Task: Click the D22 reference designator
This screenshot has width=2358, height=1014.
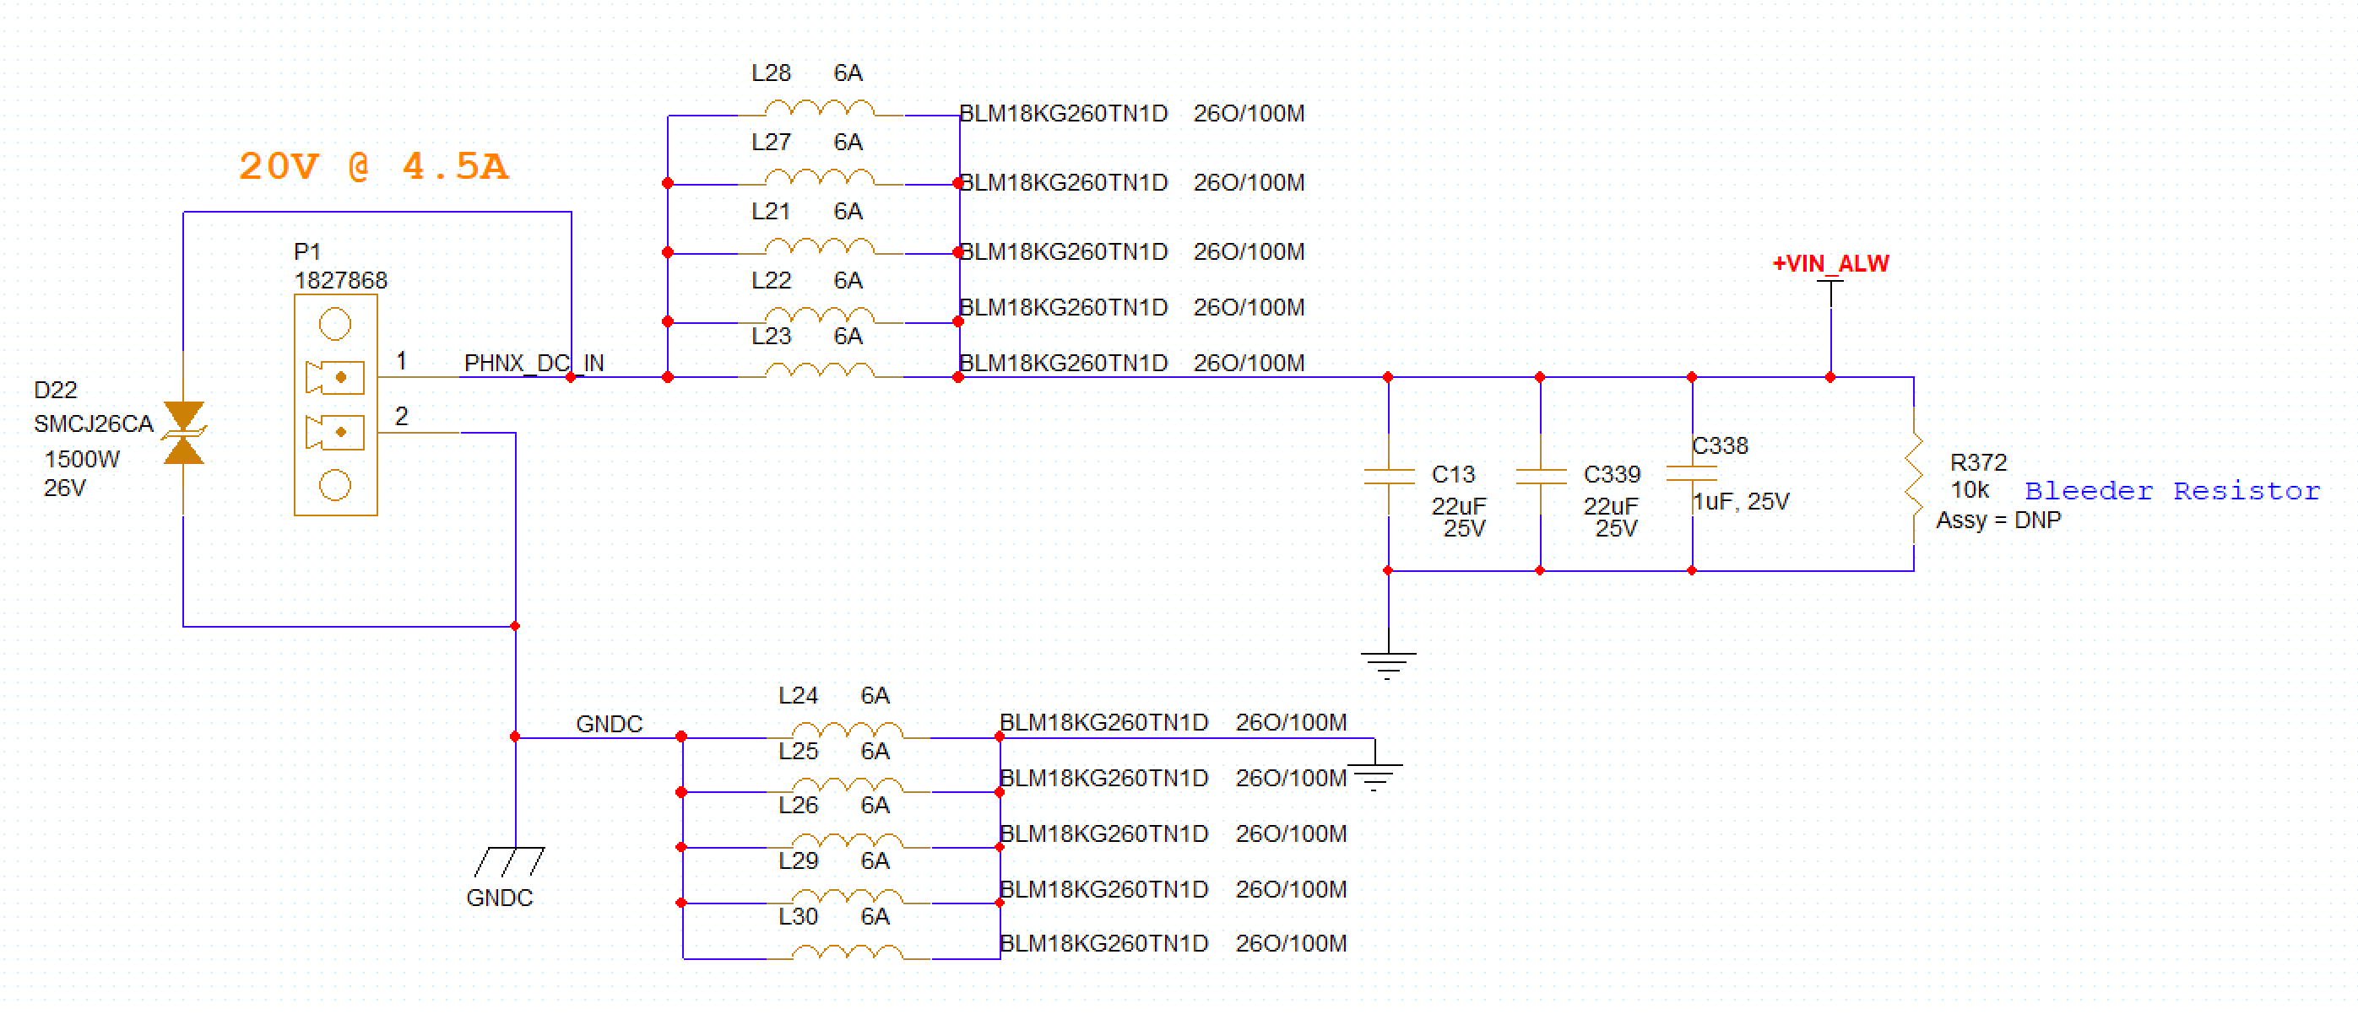Action: (55, 391)
